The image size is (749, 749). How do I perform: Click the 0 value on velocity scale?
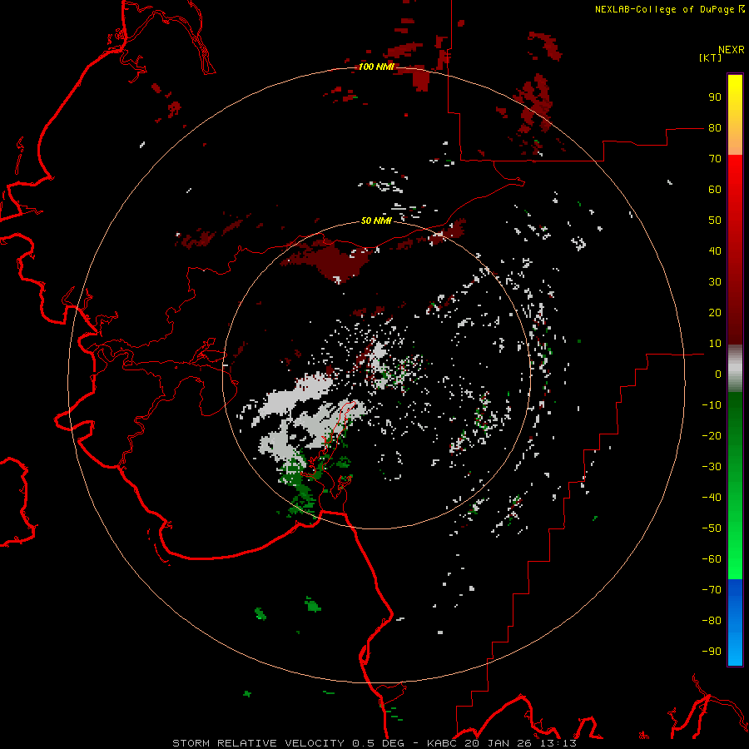[x=718, y=374]
